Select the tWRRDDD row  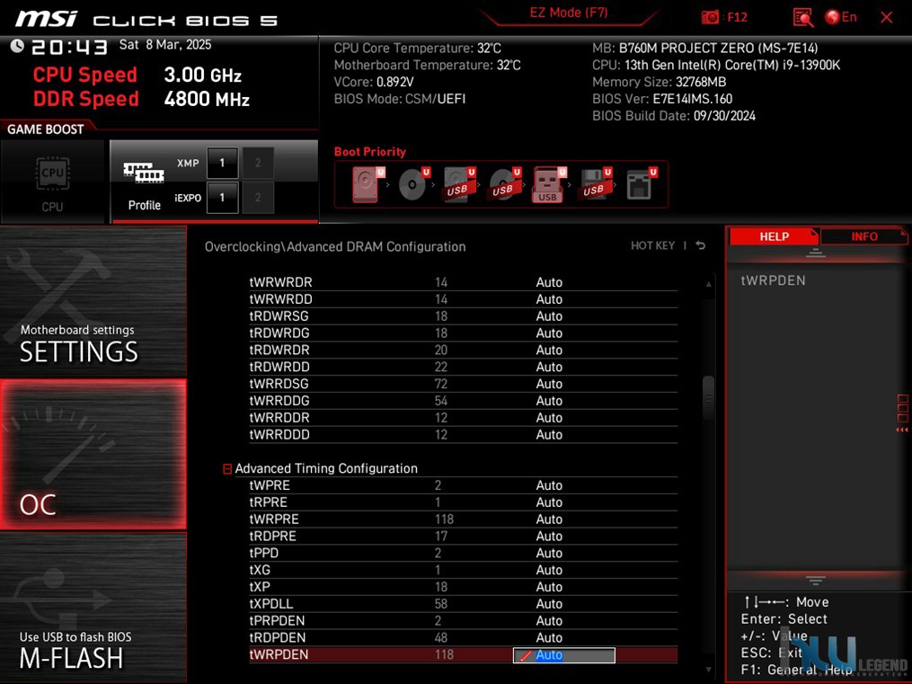coord(464,434)
